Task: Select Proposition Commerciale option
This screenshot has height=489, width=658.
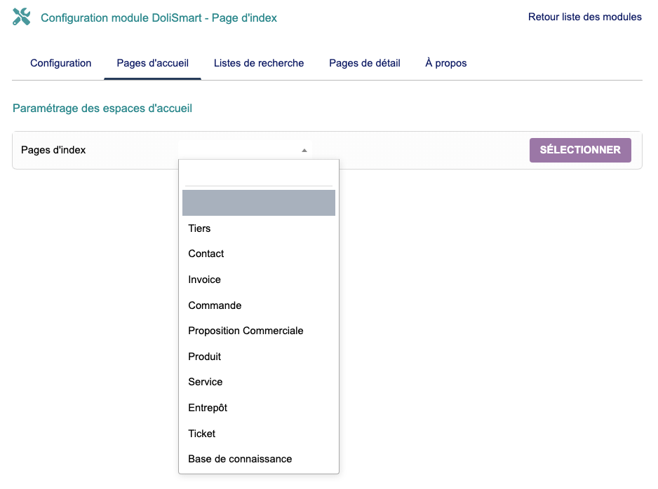Action: point(246,331)
